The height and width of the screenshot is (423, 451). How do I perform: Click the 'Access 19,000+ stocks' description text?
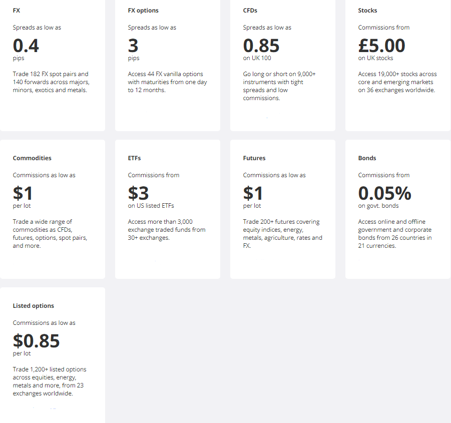click(397, 82)
